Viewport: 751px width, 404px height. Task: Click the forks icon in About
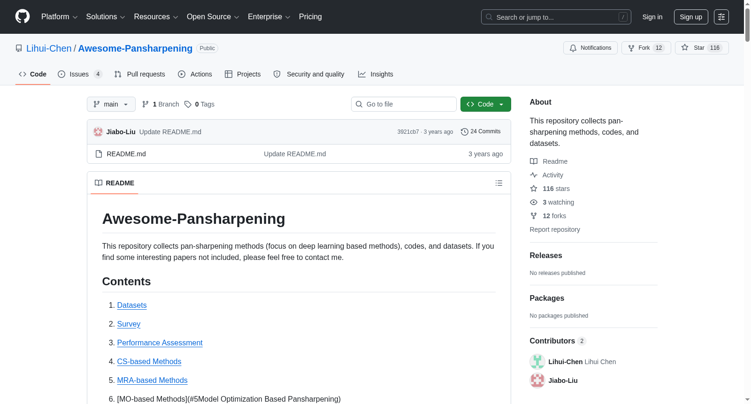tap(534, 216)
